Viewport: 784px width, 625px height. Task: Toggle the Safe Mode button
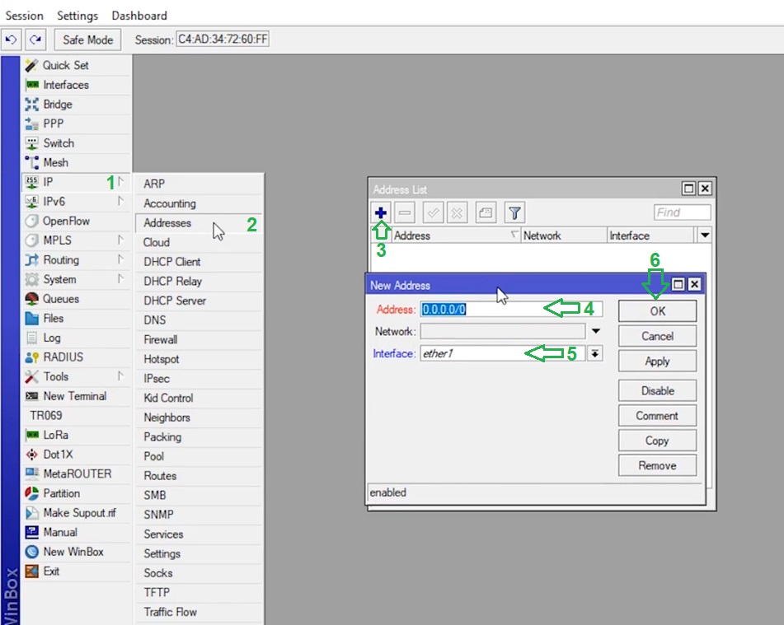[x=88, y=40]
